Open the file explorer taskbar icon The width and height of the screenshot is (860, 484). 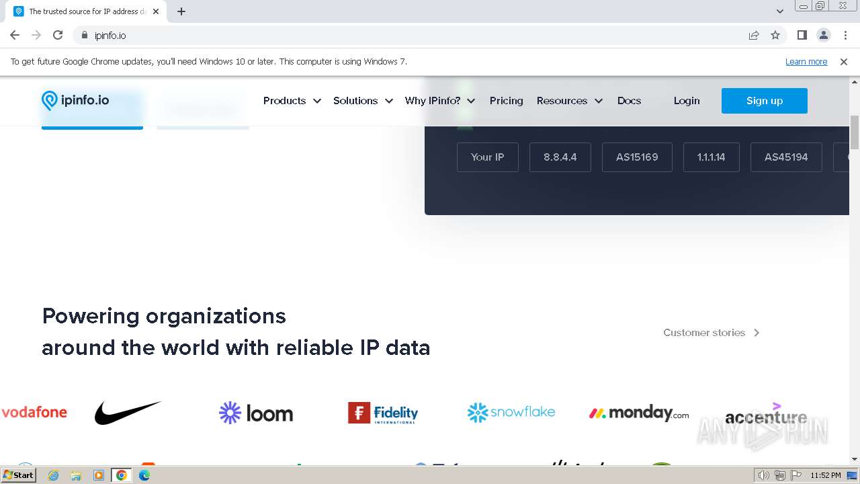(76, 475)
